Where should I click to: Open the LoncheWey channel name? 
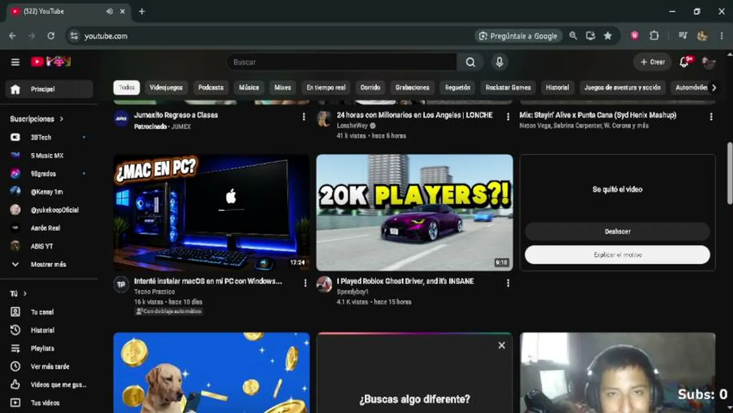coord(353,126)
